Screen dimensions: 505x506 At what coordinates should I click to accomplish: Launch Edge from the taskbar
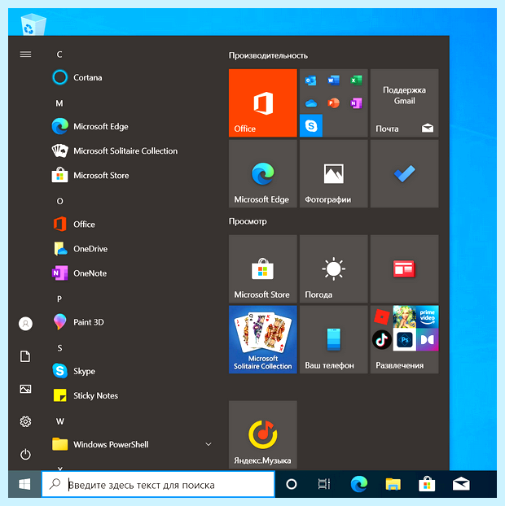pos(359,484)
